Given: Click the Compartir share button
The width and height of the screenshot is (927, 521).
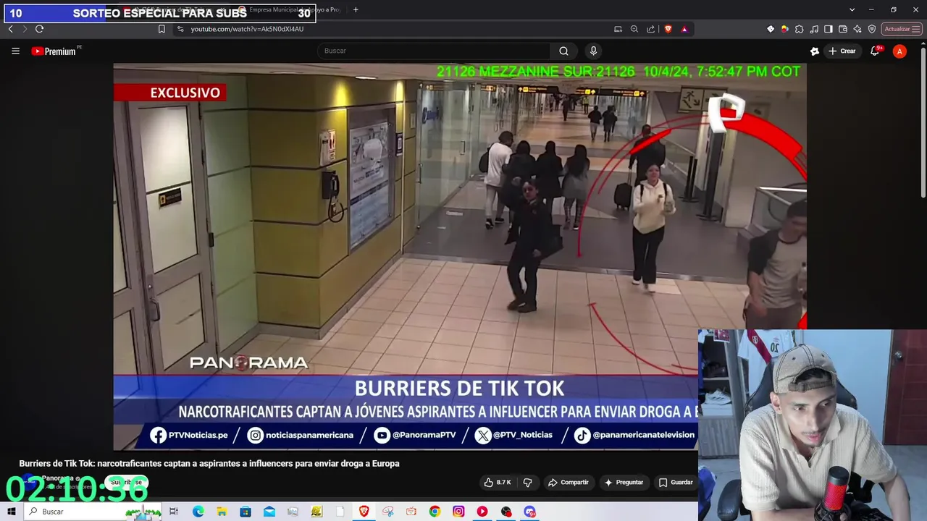Looking at the screenshot, I should point(569,482).
